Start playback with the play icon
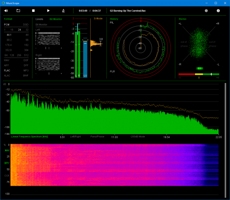 [x=48, y=11]
